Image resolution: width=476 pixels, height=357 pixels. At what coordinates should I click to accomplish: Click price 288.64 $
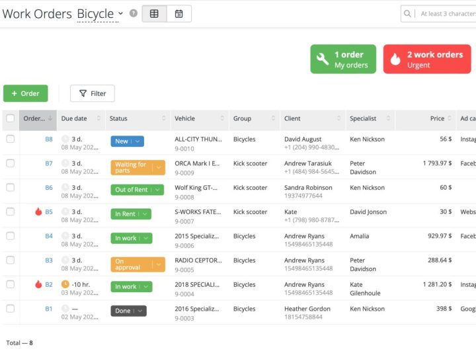pos(440,260)
